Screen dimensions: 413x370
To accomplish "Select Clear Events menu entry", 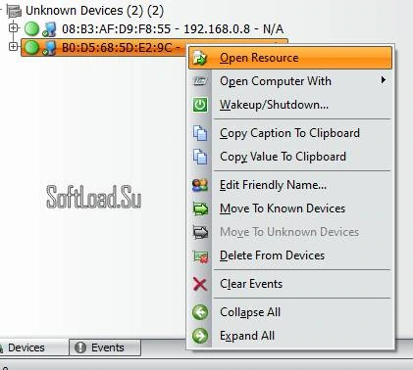I will pyautogui.click(x=290, y=284).
